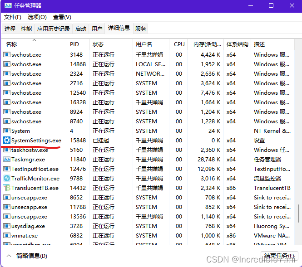Image resolution: width=302 pixels, height=267 pixels.
Task: Switch to the 性能 tab
Action: pyautogui.click(x=26, y=29)
